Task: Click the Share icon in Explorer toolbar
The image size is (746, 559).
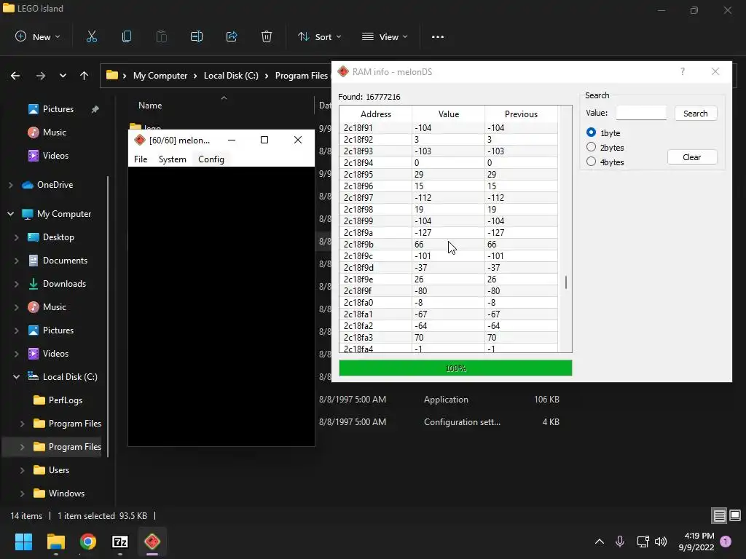Action: (x=232, y=36)
